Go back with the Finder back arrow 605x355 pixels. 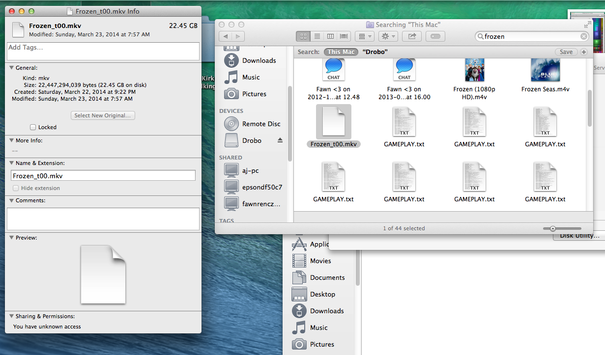tap(226, 36)
